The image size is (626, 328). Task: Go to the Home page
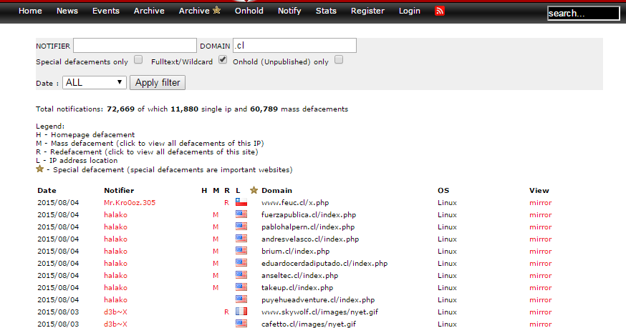coord(30,11)
